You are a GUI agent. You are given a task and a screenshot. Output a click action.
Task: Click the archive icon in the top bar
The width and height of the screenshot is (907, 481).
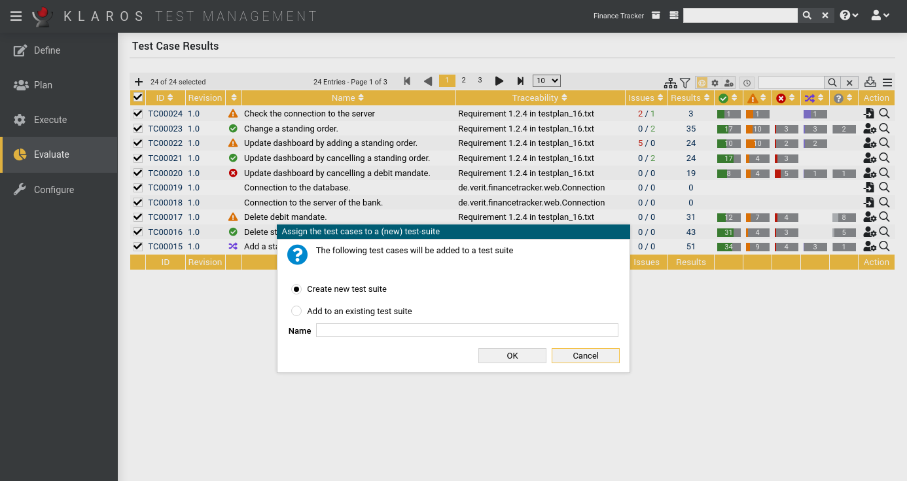pyautogui.click(x=656, y=14)
